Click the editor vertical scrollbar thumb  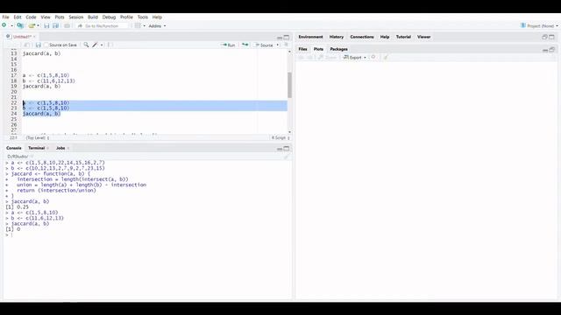pos(289,85)
